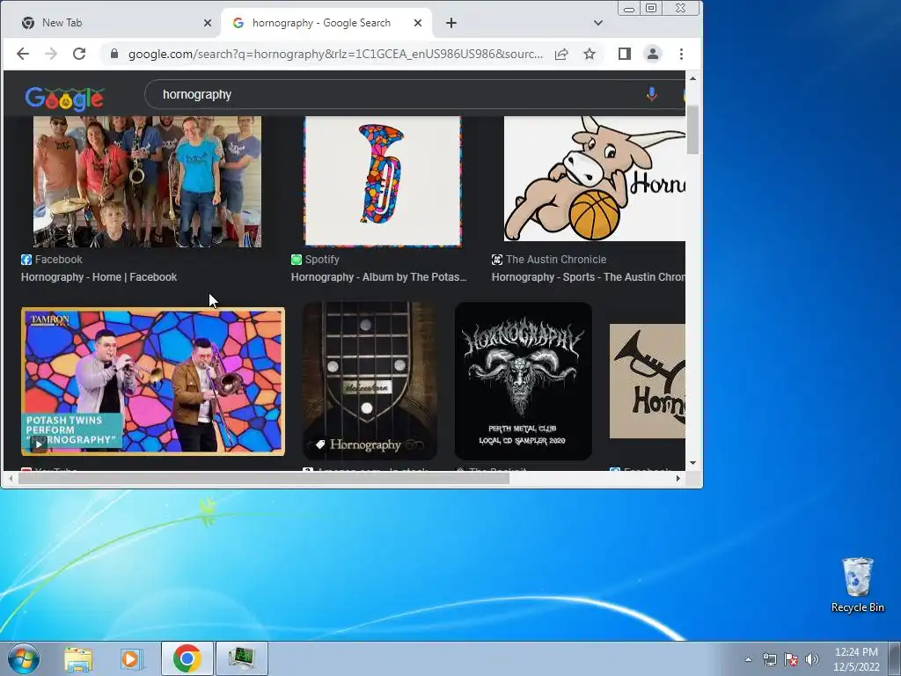
Task: Click the forward navigation arrow
Action: click(50, 54)
